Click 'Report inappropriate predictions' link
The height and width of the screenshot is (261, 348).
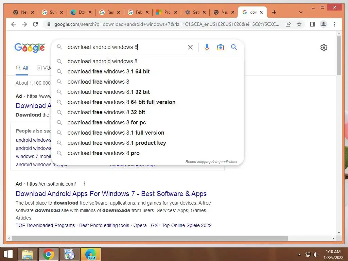tap(211, 162)
